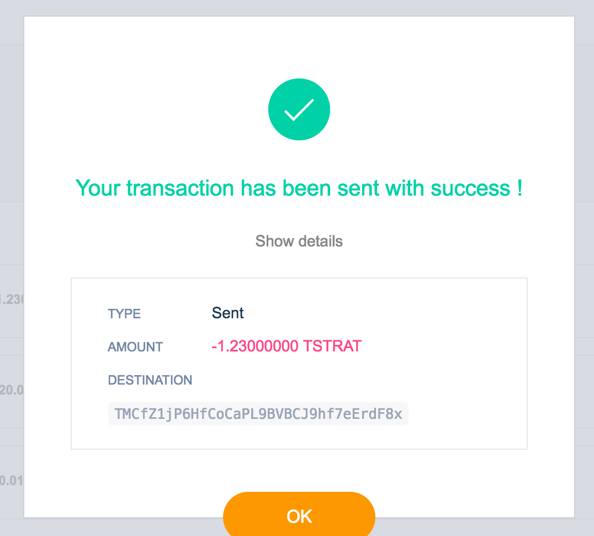The image size is (594, 536).
Task: Select the DESTINATION row label
Action: click(150, 380)
